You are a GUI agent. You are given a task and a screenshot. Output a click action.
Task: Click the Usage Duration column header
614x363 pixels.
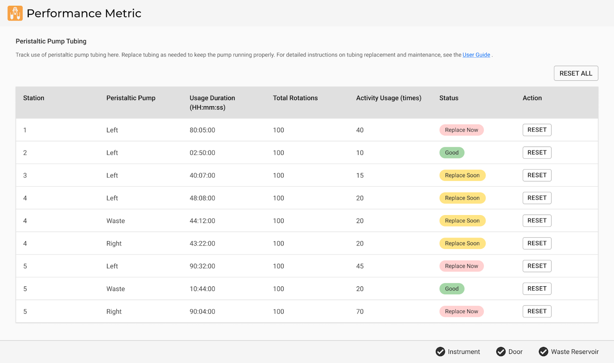[212, 102]
